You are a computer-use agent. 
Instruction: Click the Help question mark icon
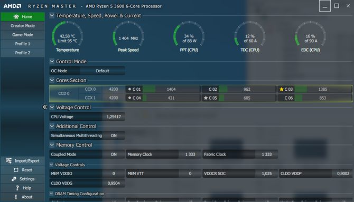pos(17,188)
